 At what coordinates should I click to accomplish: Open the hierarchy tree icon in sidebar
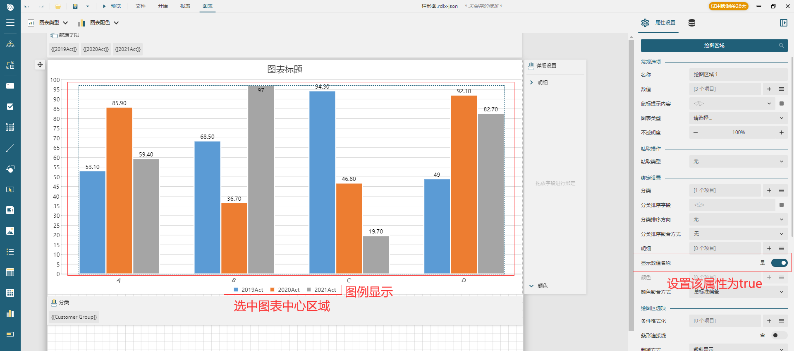pyautogui.click(x=10, y=44)
